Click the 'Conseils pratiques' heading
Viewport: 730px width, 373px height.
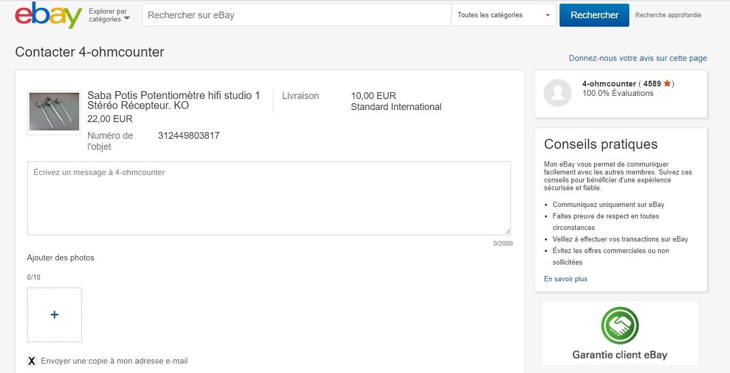click(x=600, y=144)
